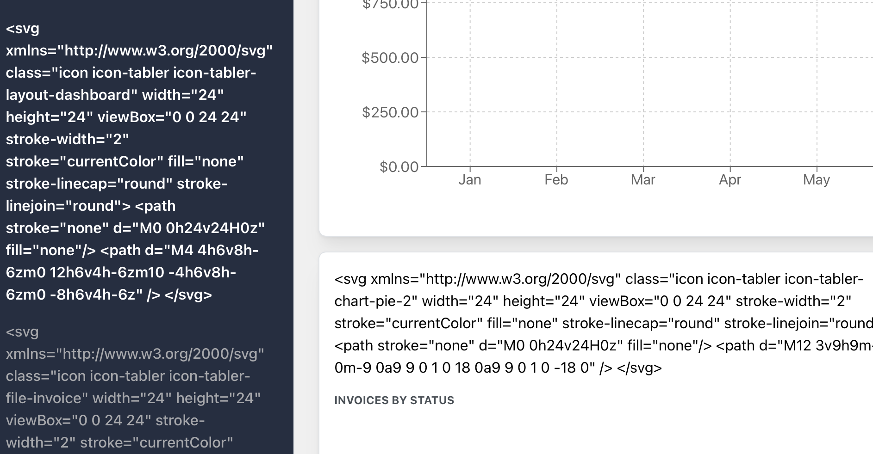Select the layout-dashboard icon in the sidebar
The height and width of the screenshot is (454, 873).
point(134,162)
